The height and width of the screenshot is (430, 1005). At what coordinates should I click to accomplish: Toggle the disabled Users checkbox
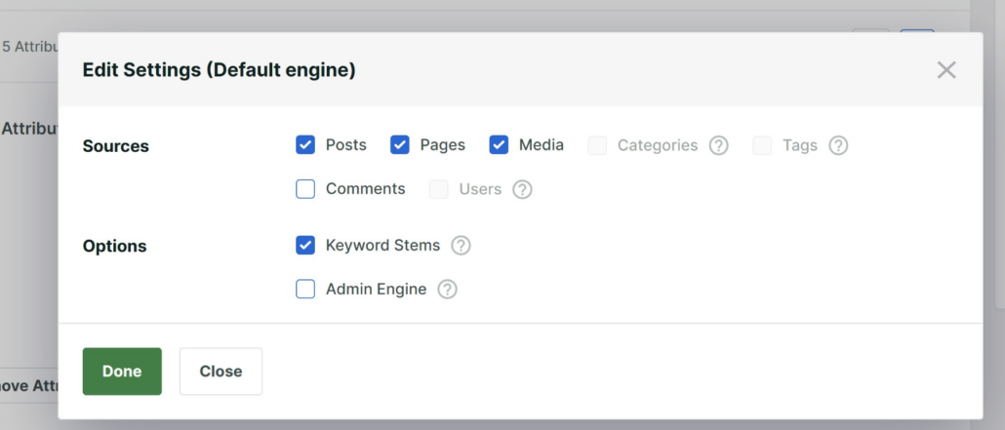tap(439, 189)
